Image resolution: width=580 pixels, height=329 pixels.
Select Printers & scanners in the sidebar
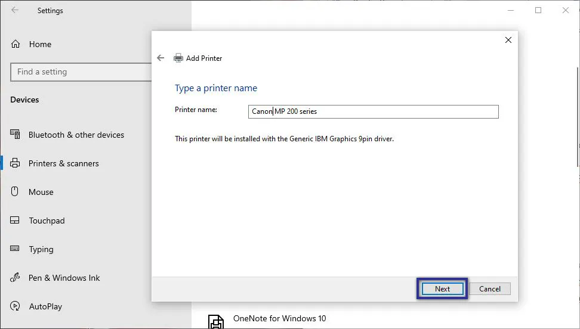63,163
